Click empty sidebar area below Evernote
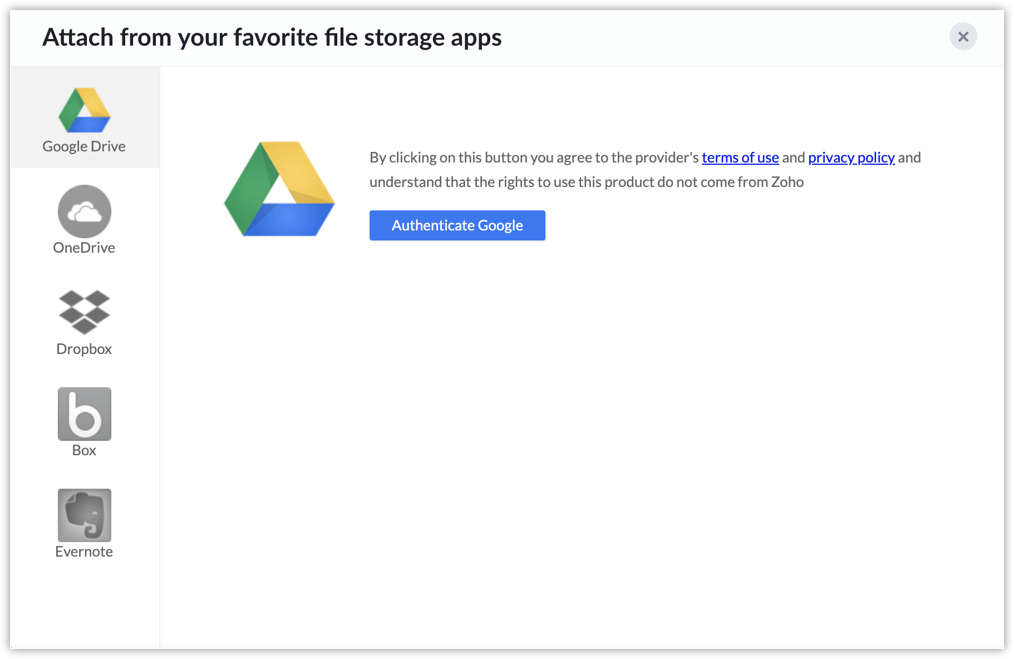The image size is (1014, 659). click(85, 607)
